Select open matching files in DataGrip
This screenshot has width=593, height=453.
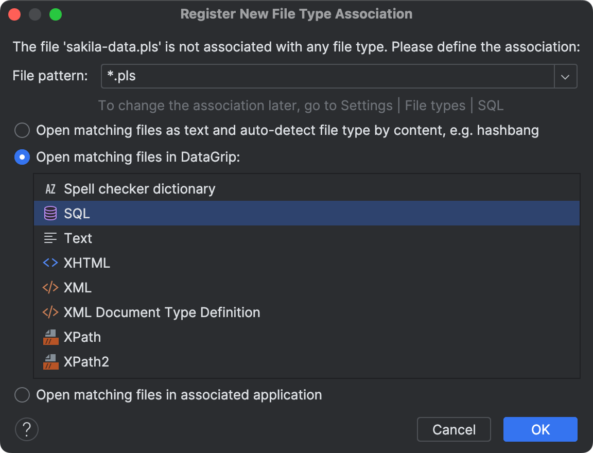click(22, 157)
